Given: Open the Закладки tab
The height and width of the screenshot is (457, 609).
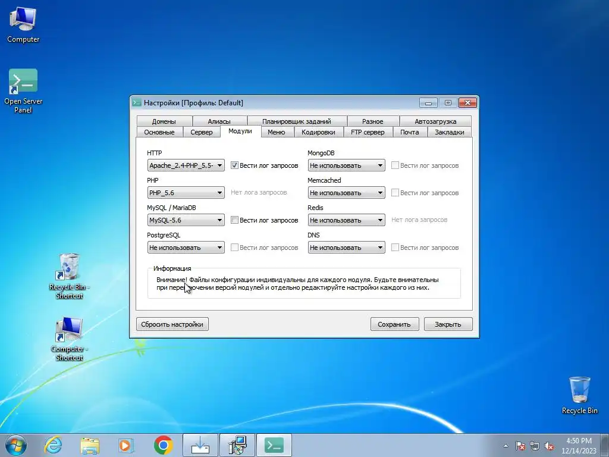Looking at the screenshot, I should pyautogui.click(x=450, y=132).
